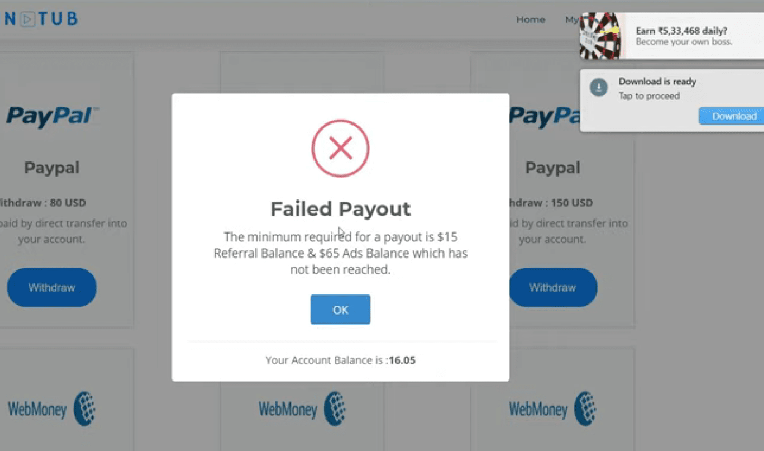Click the "Paypal" title on the 80 USD card
Viewport: 764px width, 451px height.
pyautogui.click(x=52, y=168)
